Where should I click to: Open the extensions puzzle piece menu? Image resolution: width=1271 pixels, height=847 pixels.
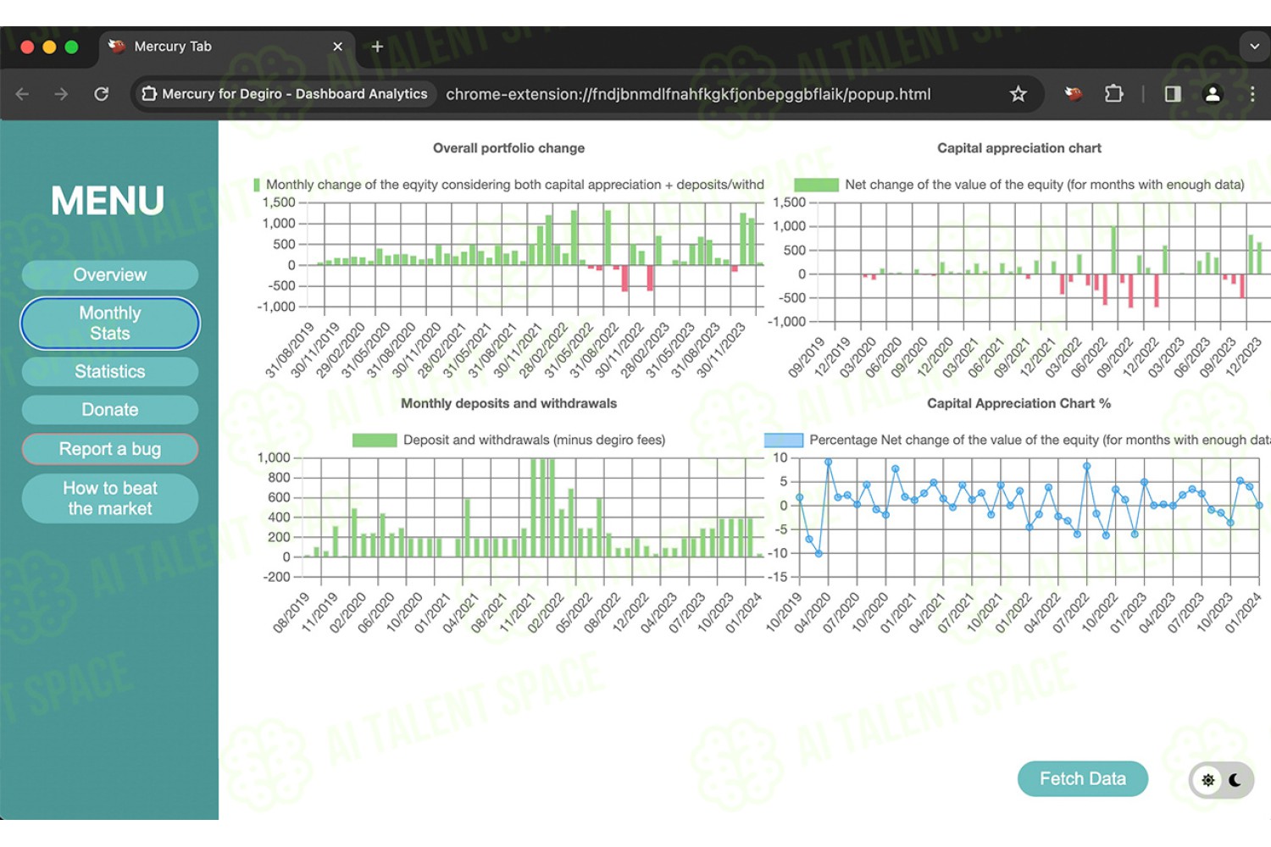[1114, 93]
